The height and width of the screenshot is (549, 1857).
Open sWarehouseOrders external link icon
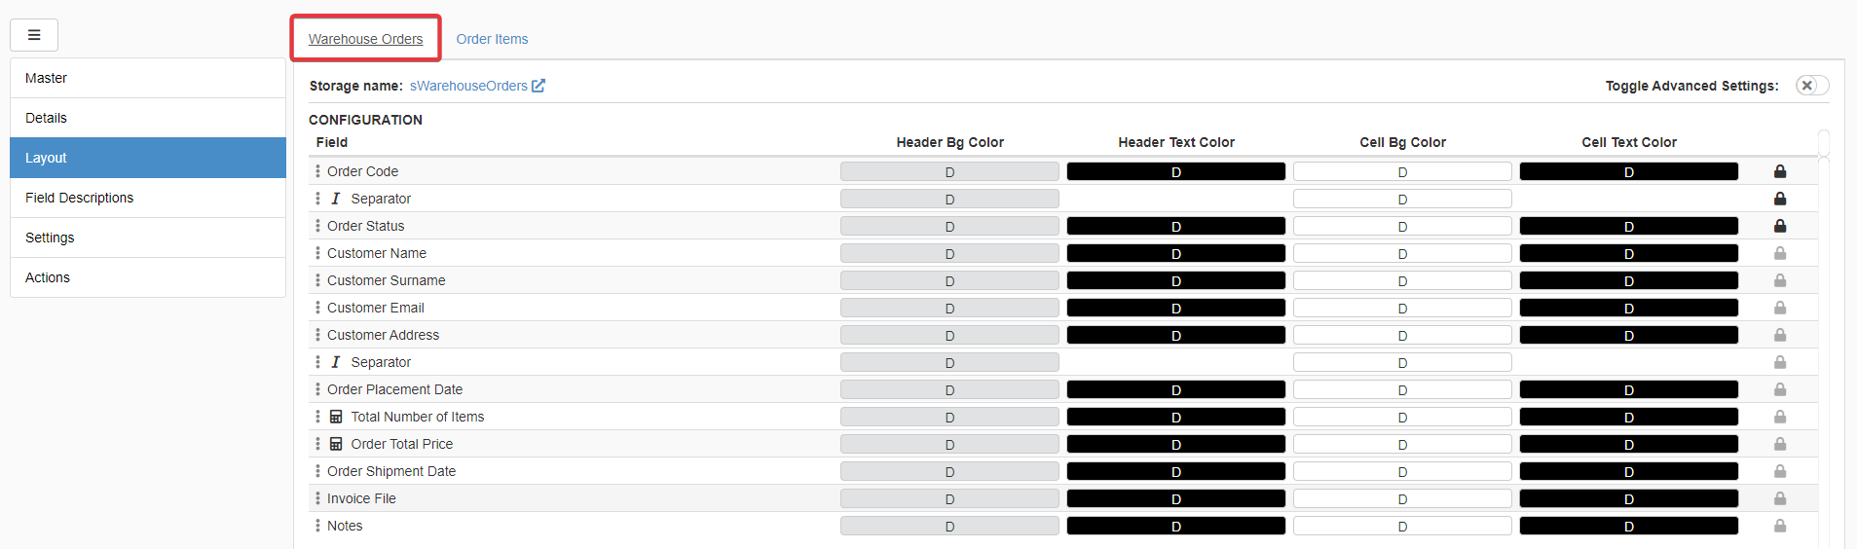pyautogui.click(x=539, y=86)
